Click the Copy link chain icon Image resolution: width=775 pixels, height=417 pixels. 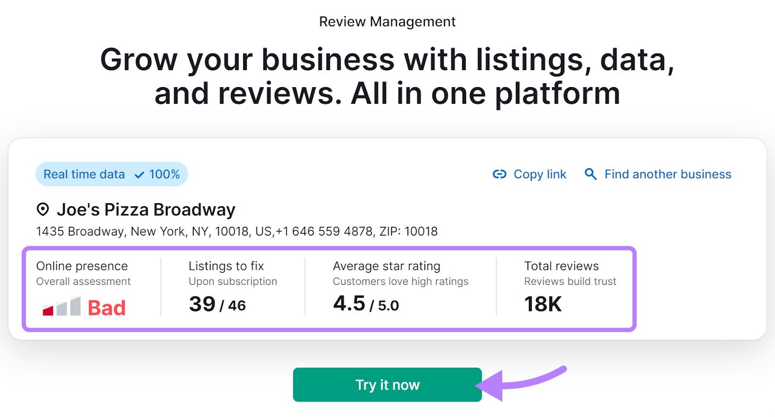[x=499, y=174]
